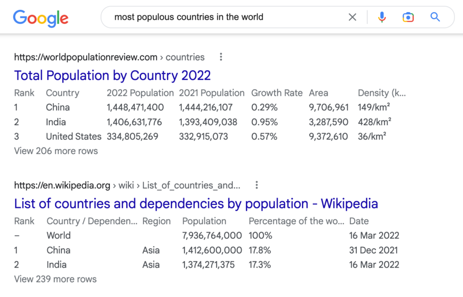Viewport: 463px width, 297px height.
Task: Select the growth rate 0.95%
Action: click(x=265, y=122)
